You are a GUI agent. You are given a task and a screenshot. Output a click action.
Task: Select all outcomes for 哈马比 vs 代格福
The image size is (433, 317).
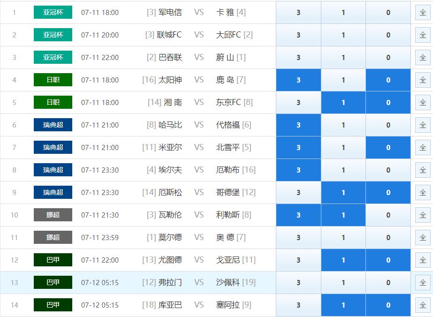click(x=422, y=125)
